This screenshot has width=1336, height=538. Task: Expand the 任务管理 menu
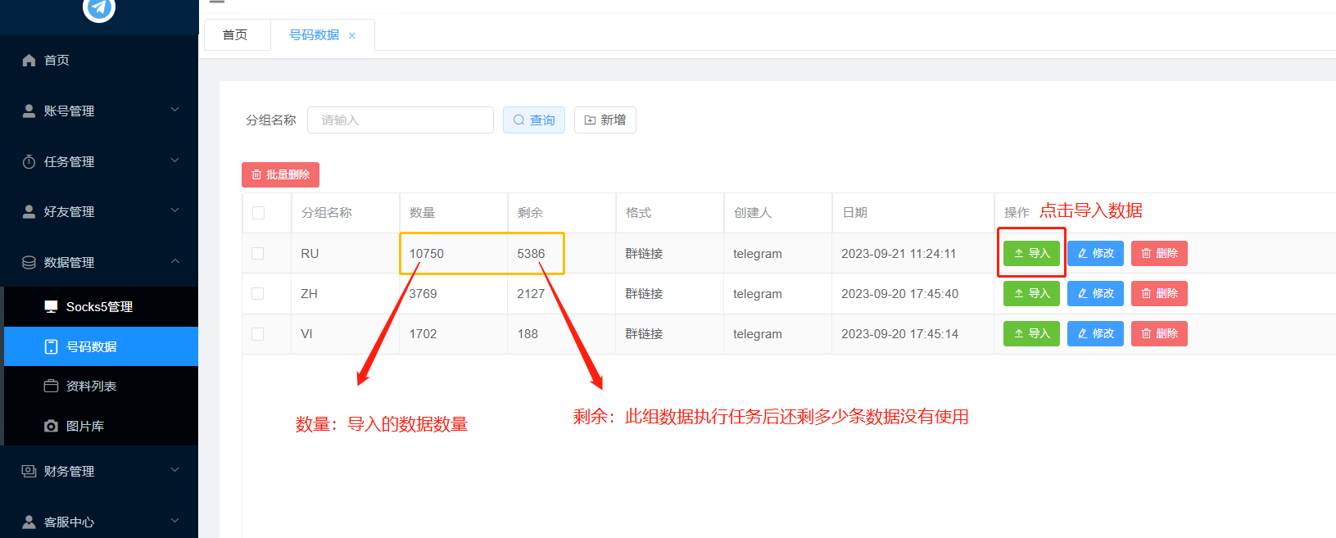[98, 162]
